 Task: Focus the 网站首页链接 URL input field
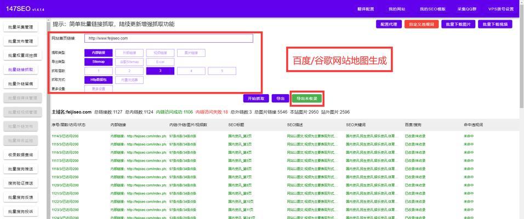pos(169,38)
